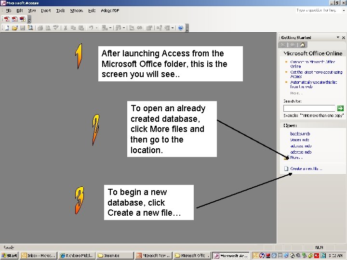Click the Relationships toolbar icon
This screenshot has height=260, width=347.
[159, 28]
